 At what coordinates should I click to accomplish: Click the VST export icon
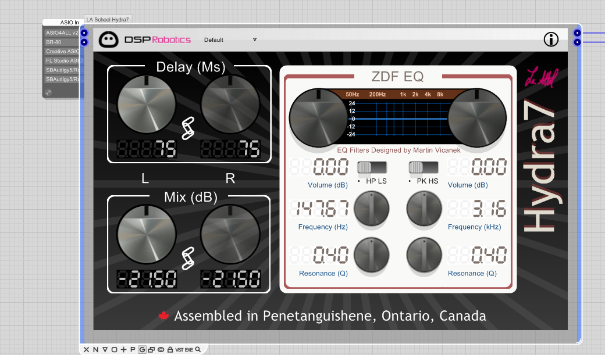pos(179,350)
